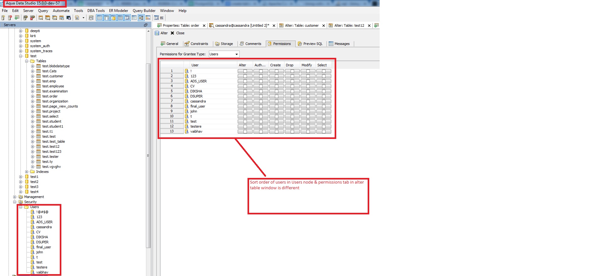Click the Servers panel restore icon
Viewport: 602px width, 276px height.
click(x=146, y=25)
